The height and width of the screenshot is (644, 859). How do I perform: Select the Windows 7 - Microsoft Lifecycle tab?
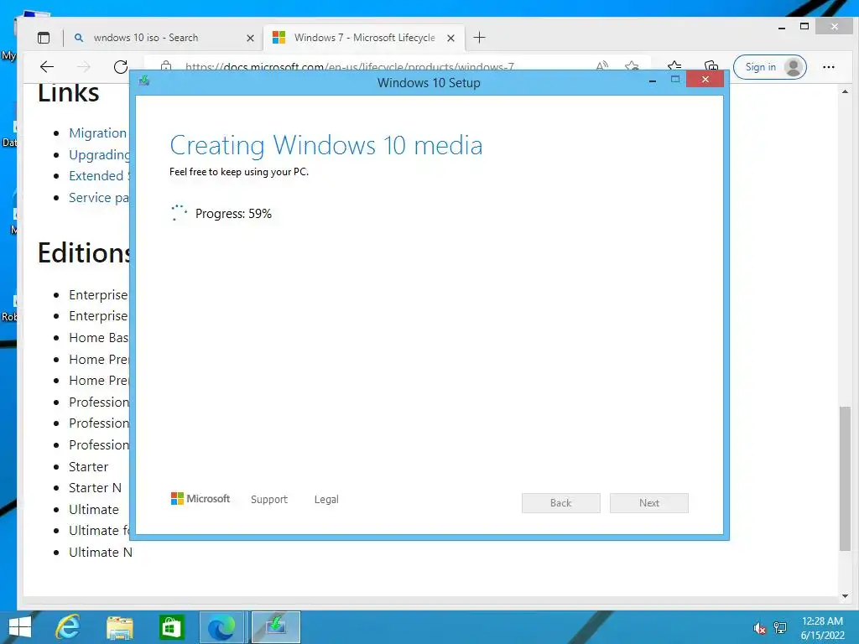(x=364, y=38)
